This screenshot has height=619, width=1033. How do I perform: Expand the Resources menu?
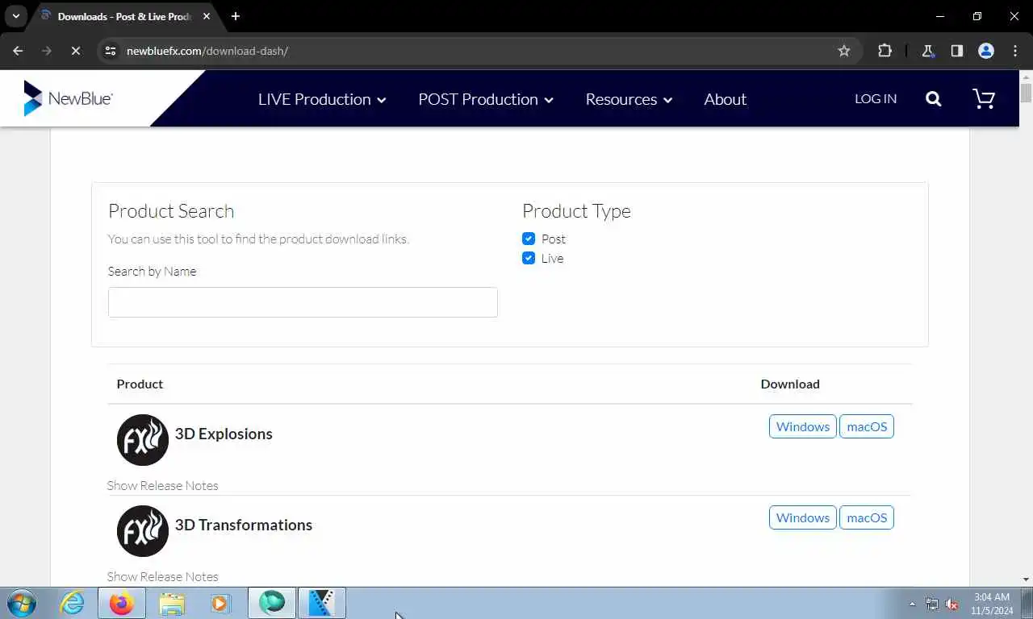coord(629,99)
